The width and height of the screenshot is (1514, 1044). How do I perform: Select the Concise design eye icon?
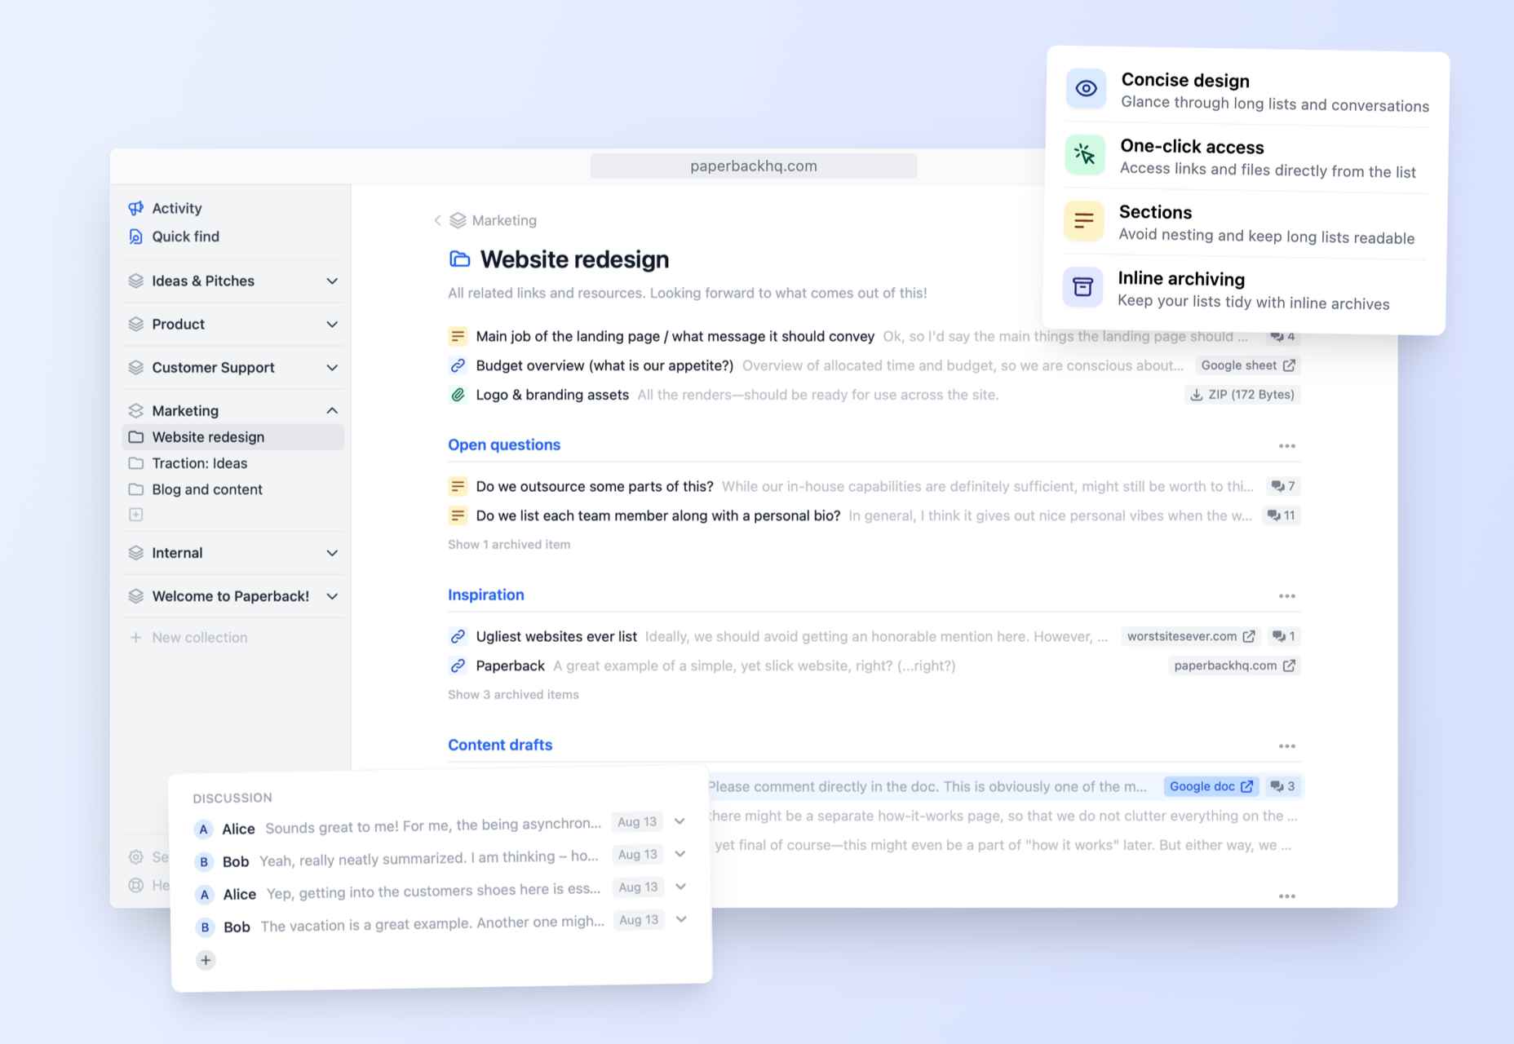[1086, 89]
